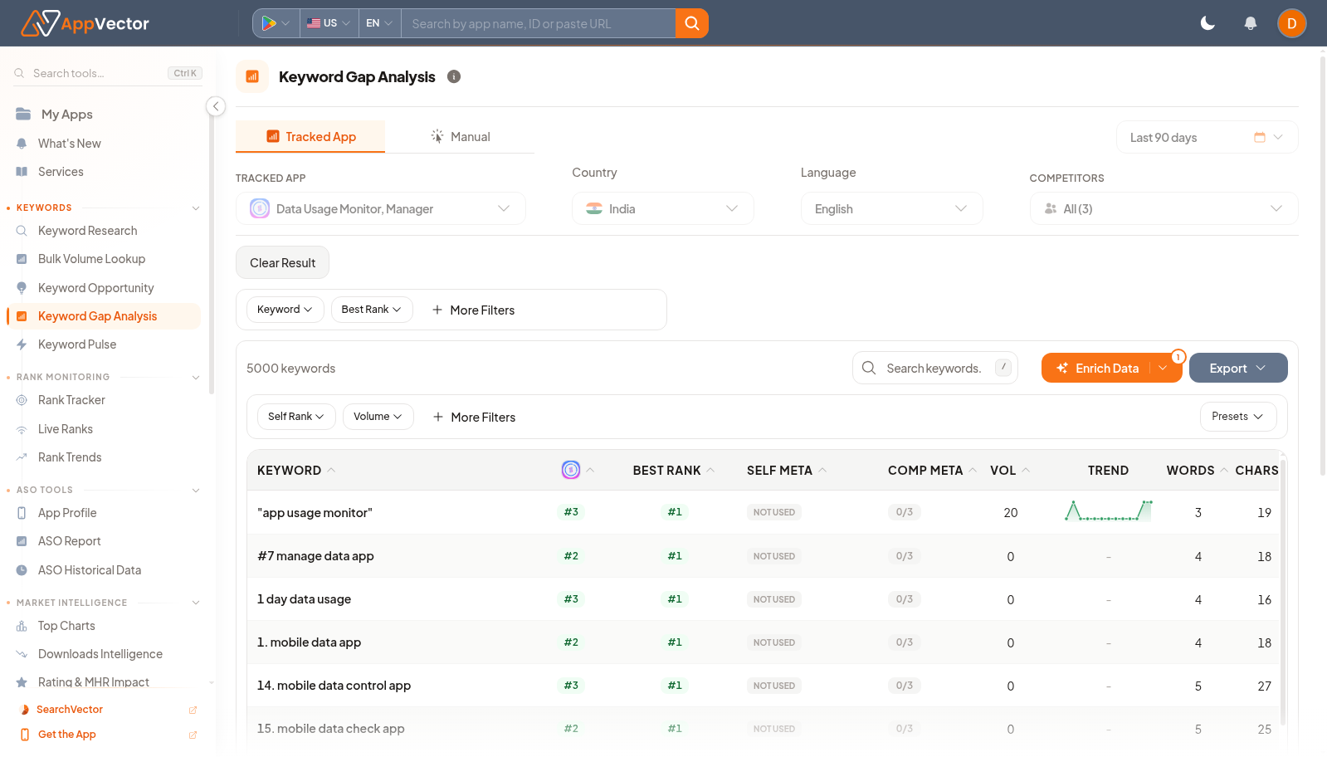
Task: Open Rank Trends
Action: click(x=70, y=457)
